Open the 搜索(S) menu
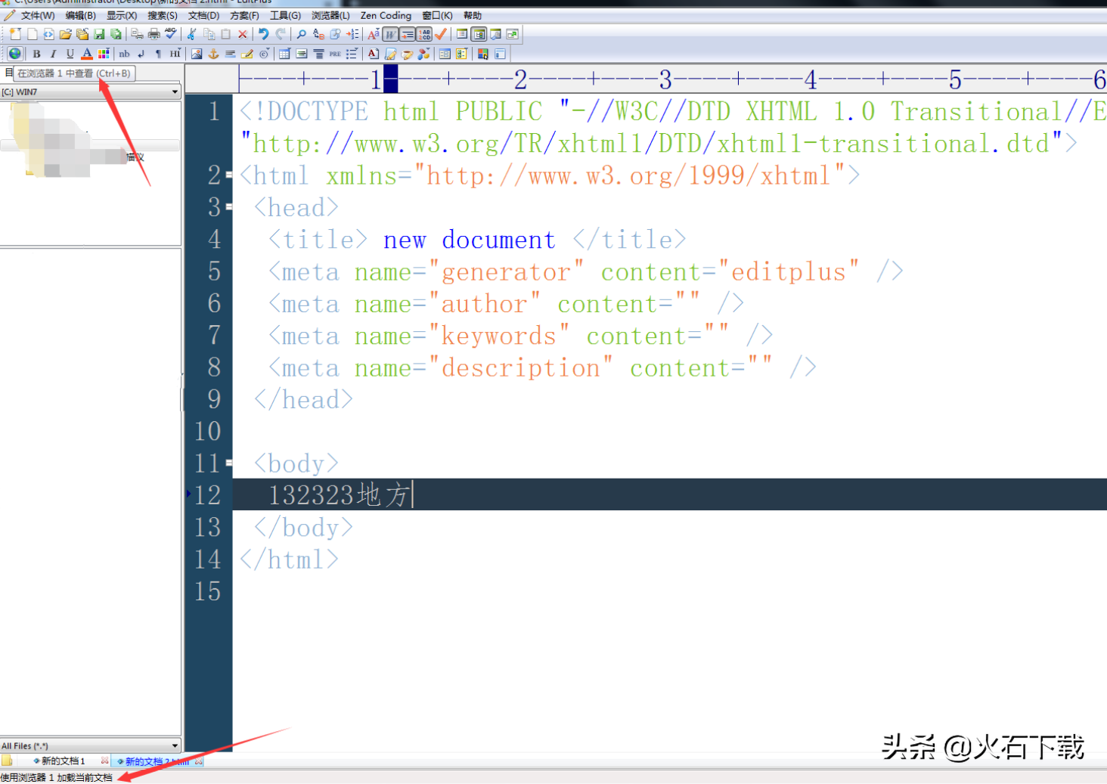The image size is (1107, 784). [163, 15]
